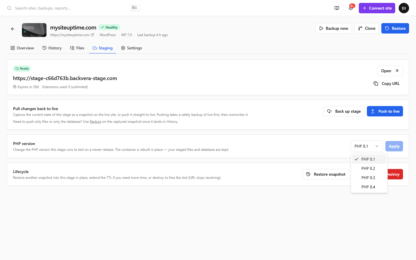This screenshot has width=416, height=260.
Task: Select the Staging tab
Action: pyautogui.click(x=103, y=48)
